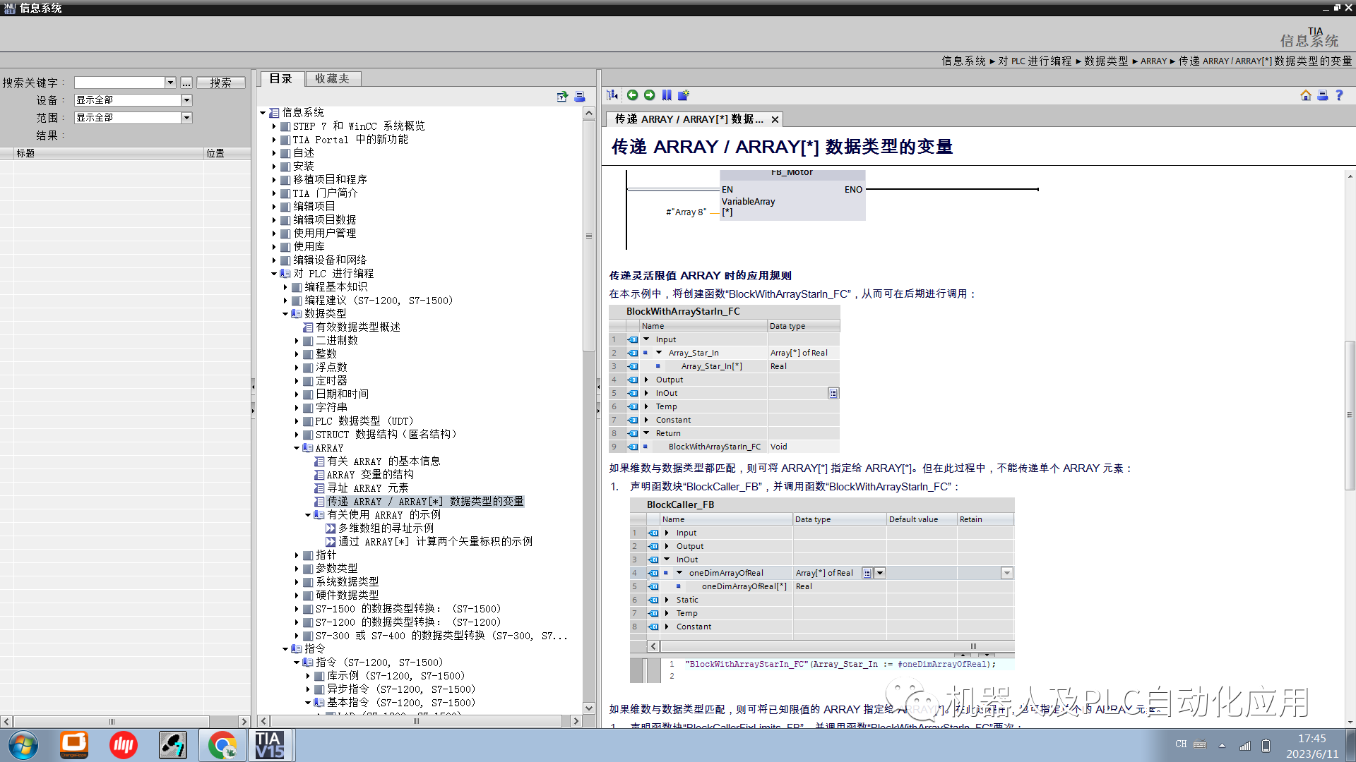Switch to TIA V15 taskbar item
This screenshot has height=762, width=1356.
click(270, 745)
